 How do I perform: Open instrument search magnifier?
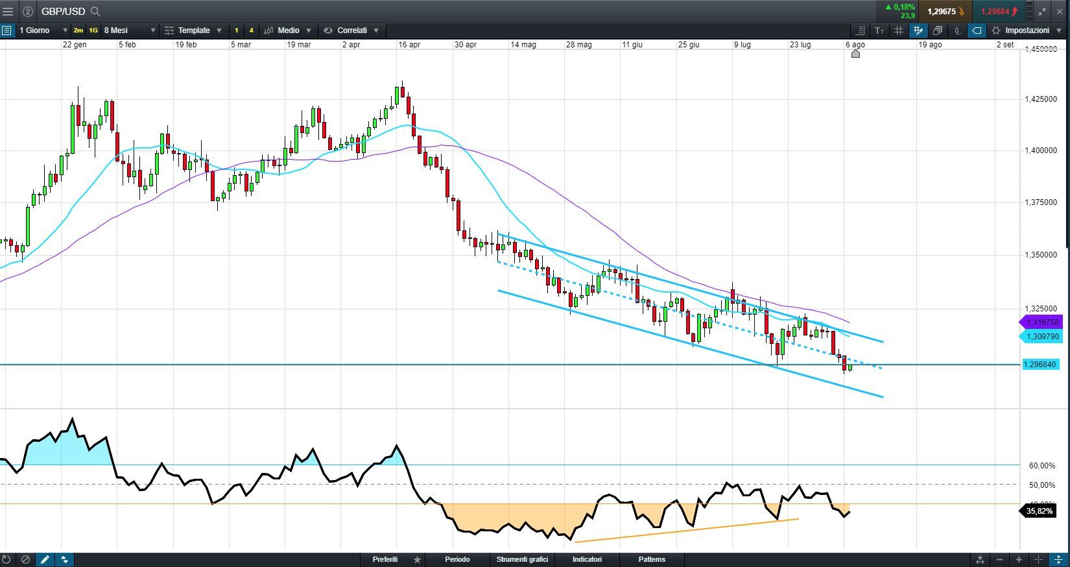(x=95, y=11)
